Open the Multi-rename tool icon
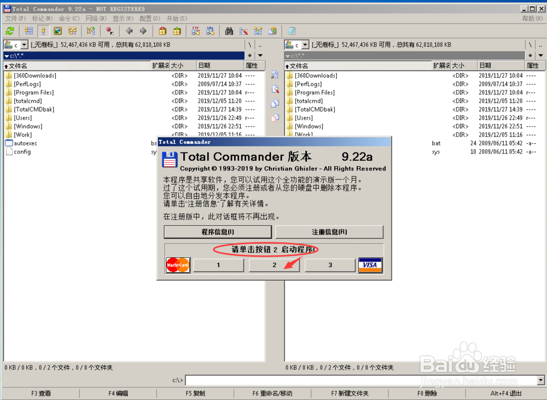Screen dimensions: 547x400 [x=243, y=31]
